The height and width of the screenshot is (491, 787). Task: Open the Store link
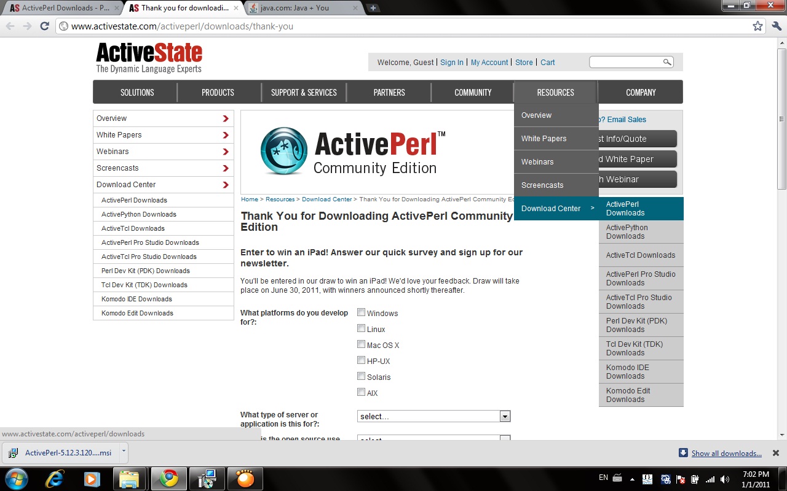524,63
